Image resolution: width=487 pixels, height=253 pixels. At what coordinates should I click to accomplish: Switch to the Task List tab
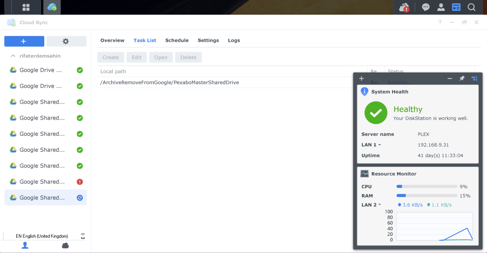145,40
